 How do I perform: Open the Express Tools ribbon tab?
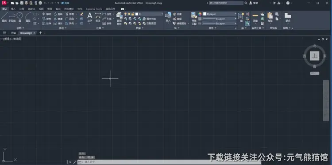pyautogui.click(x=94, y=9)
